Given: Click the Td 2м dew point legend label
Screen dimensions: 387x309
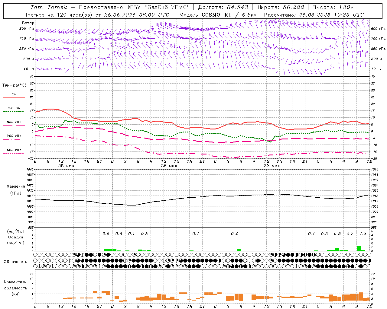Looking at the screenshot, I should coord(14,108).
